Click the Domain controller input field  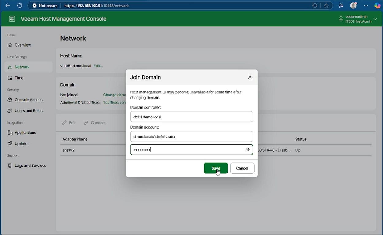[x=191, y=117]
